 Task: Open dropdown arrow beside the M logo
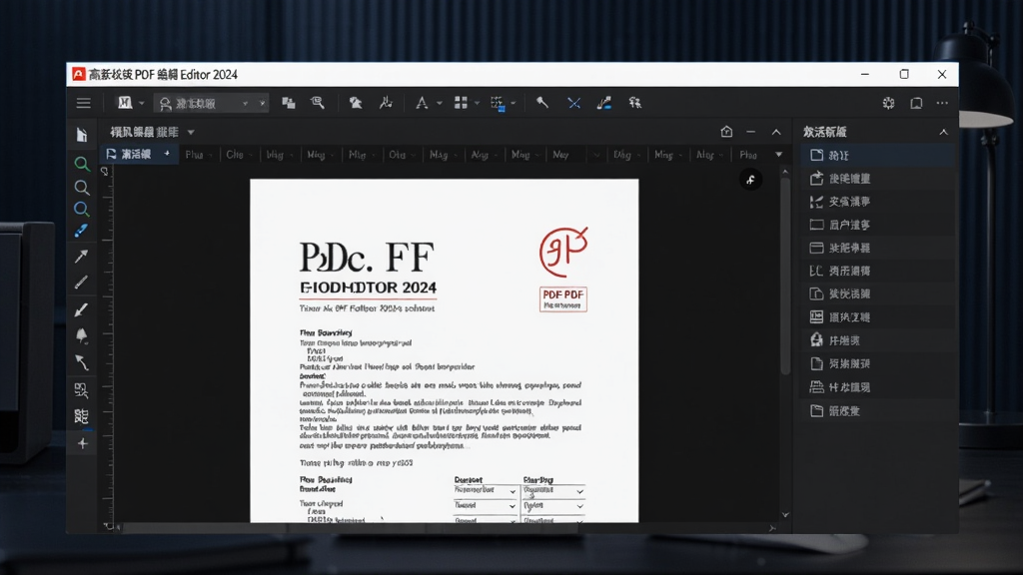point(142,103)
